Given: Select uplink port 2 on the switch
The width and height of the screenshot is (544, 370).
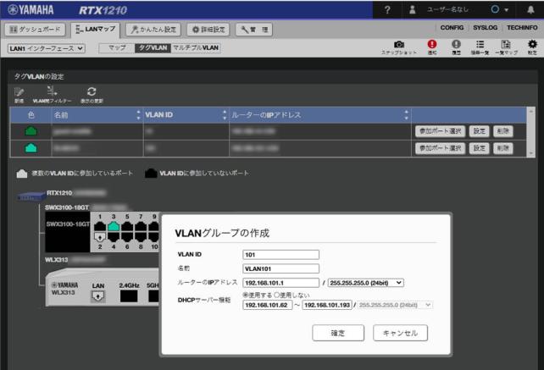Looking at the screenshot, I should [100, 237].
